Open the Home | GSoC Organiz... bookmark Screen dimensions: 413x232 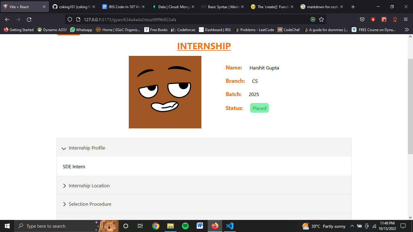[x=118, y=30]
